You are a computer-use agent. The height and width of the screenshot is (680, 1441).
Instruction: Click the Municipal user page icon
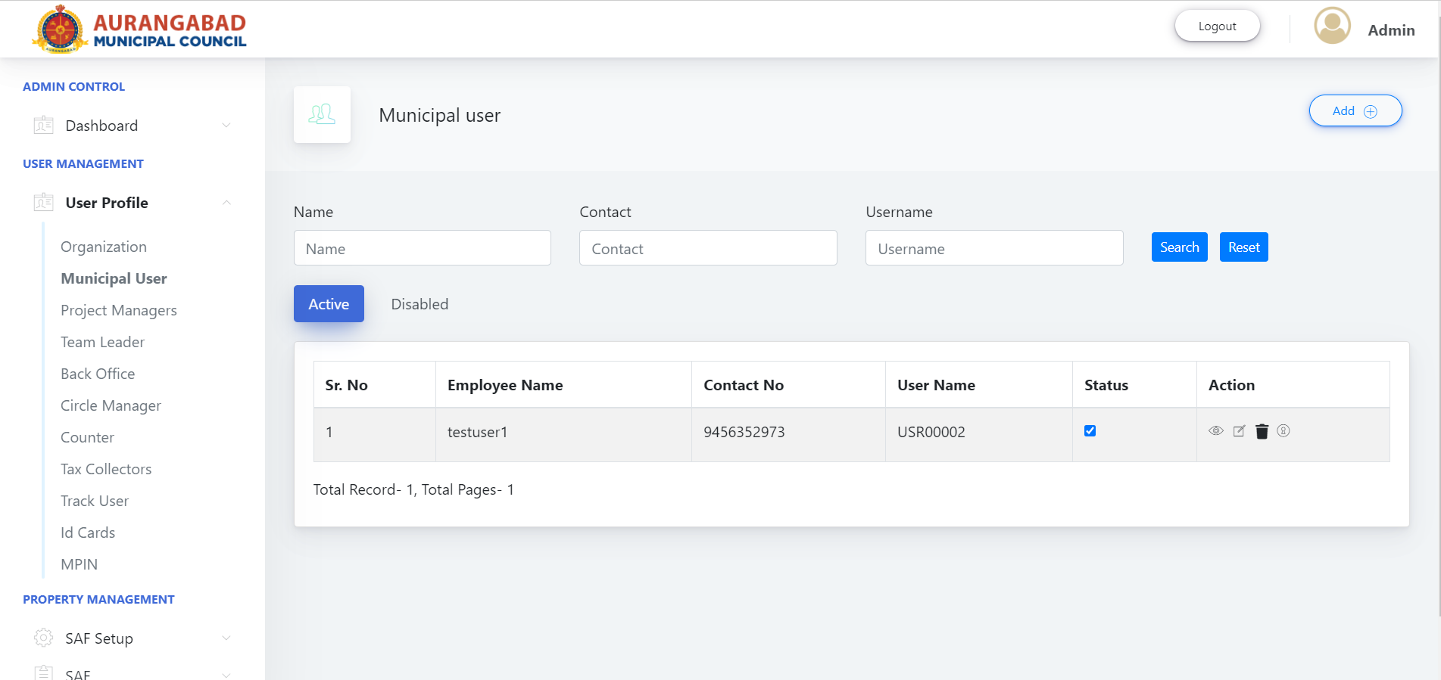[x=322, y=115]
